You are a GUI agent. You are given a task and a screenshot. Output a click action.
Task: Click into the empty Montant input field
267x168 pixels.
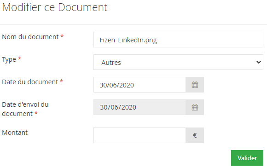139,135
